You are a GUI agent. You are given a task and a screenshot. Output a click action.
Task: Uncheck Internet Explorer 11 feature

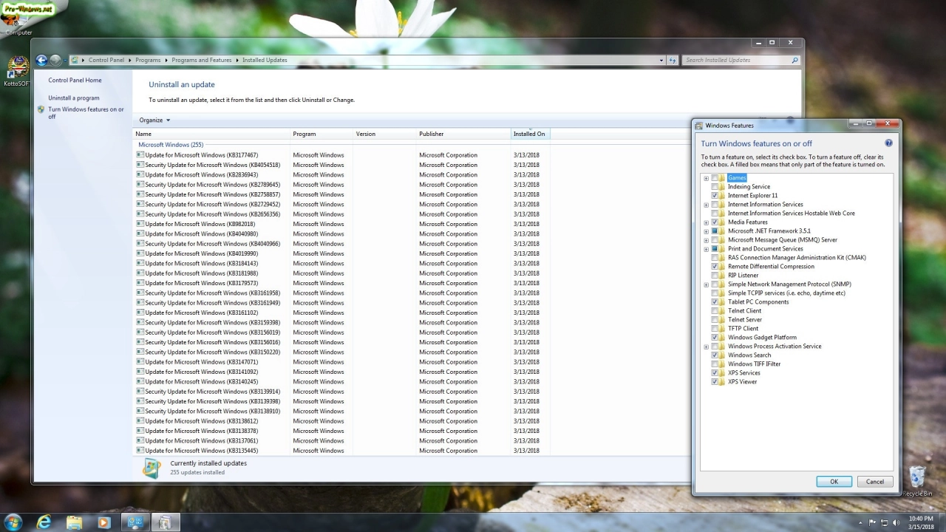click(714, 196)
